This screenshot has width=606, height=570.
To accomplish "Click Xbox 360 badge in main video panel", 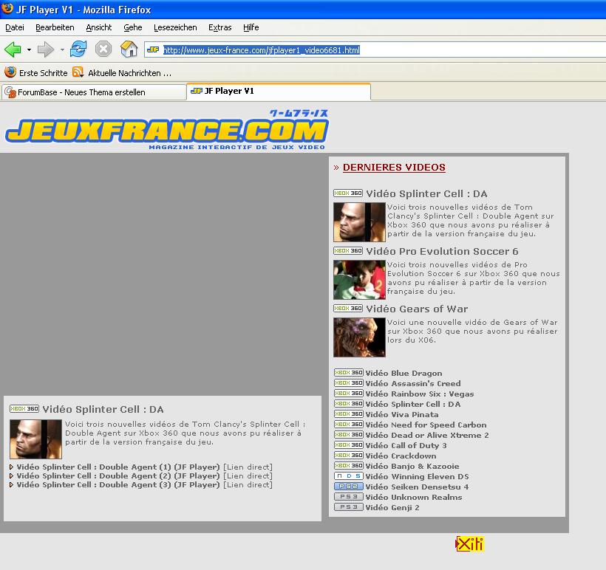I will (x=24, y=408).
